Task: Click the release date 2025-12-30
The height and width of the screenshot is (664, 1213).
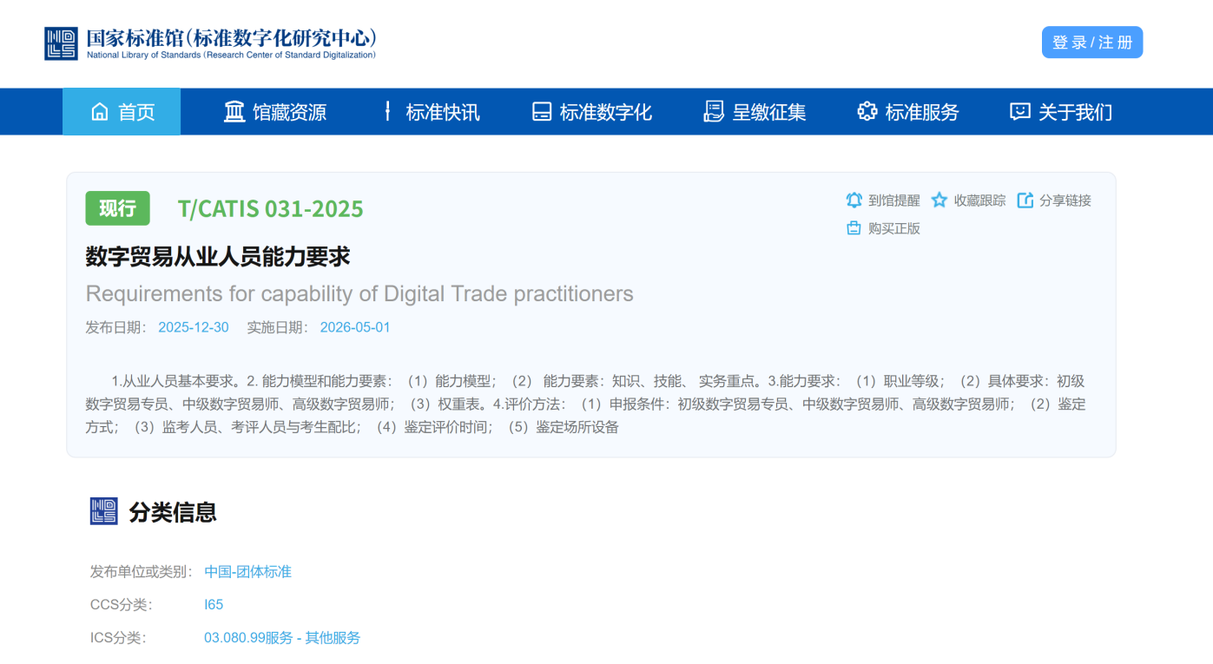Action: pyautogui.click(x=194, y=327)
